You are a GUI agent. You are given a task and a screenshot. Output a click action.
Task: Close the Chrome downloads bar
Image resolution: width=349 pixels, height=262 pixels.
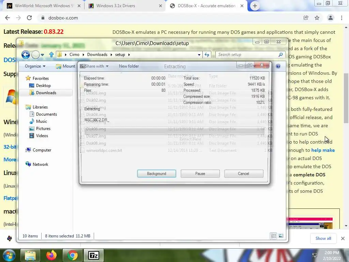pyautogui.click(x=343, y=238)
